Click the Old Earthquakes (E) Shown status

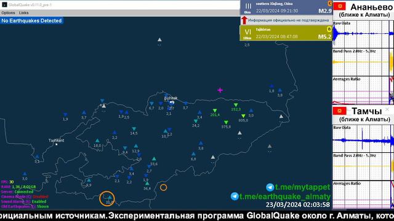(x=25, y=206)
